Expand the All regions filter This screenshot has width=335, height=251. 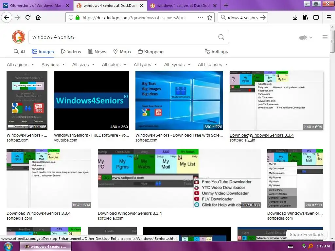20,64
